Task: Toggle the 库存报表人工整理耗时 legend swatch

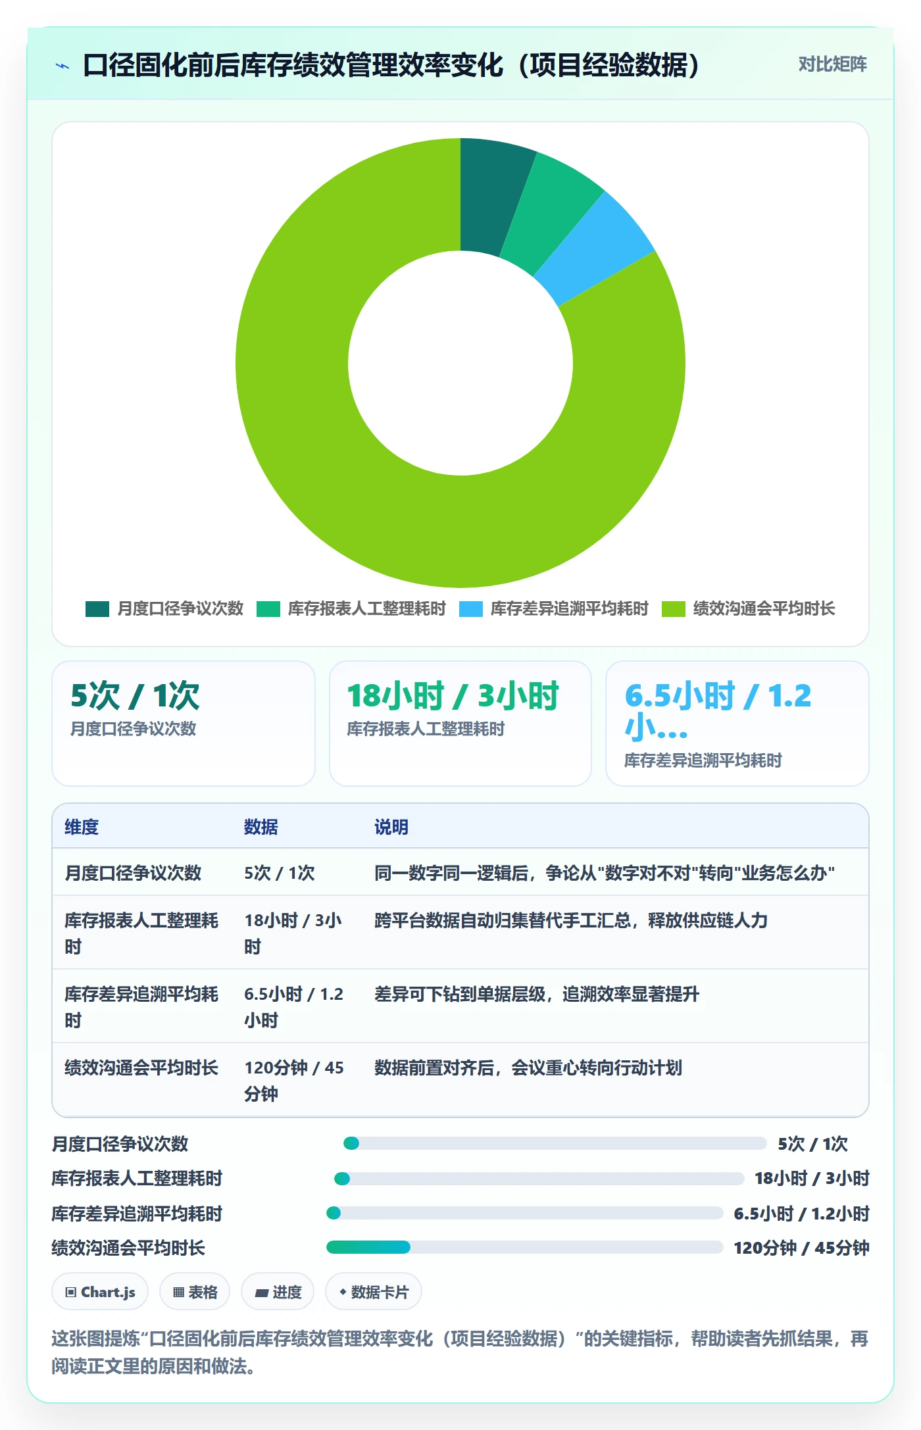Action: tap(268, 609)
